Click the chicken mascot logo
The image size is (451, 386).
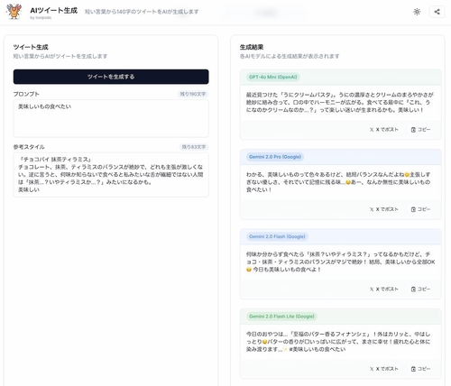(14, 12)
